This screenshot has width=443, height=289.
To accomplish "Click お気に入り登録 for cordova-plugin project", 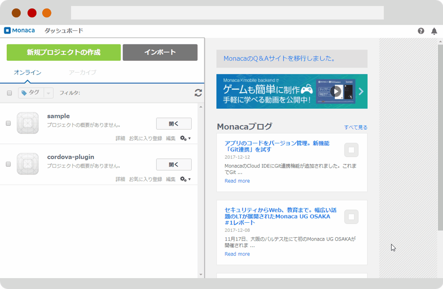I will coord(145,179).
